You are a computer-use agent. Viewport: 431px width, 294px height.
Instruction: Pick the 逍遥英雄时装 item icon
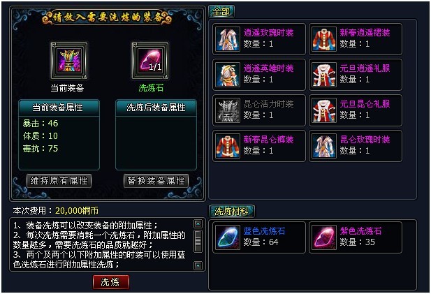click(x=228, y=75)
